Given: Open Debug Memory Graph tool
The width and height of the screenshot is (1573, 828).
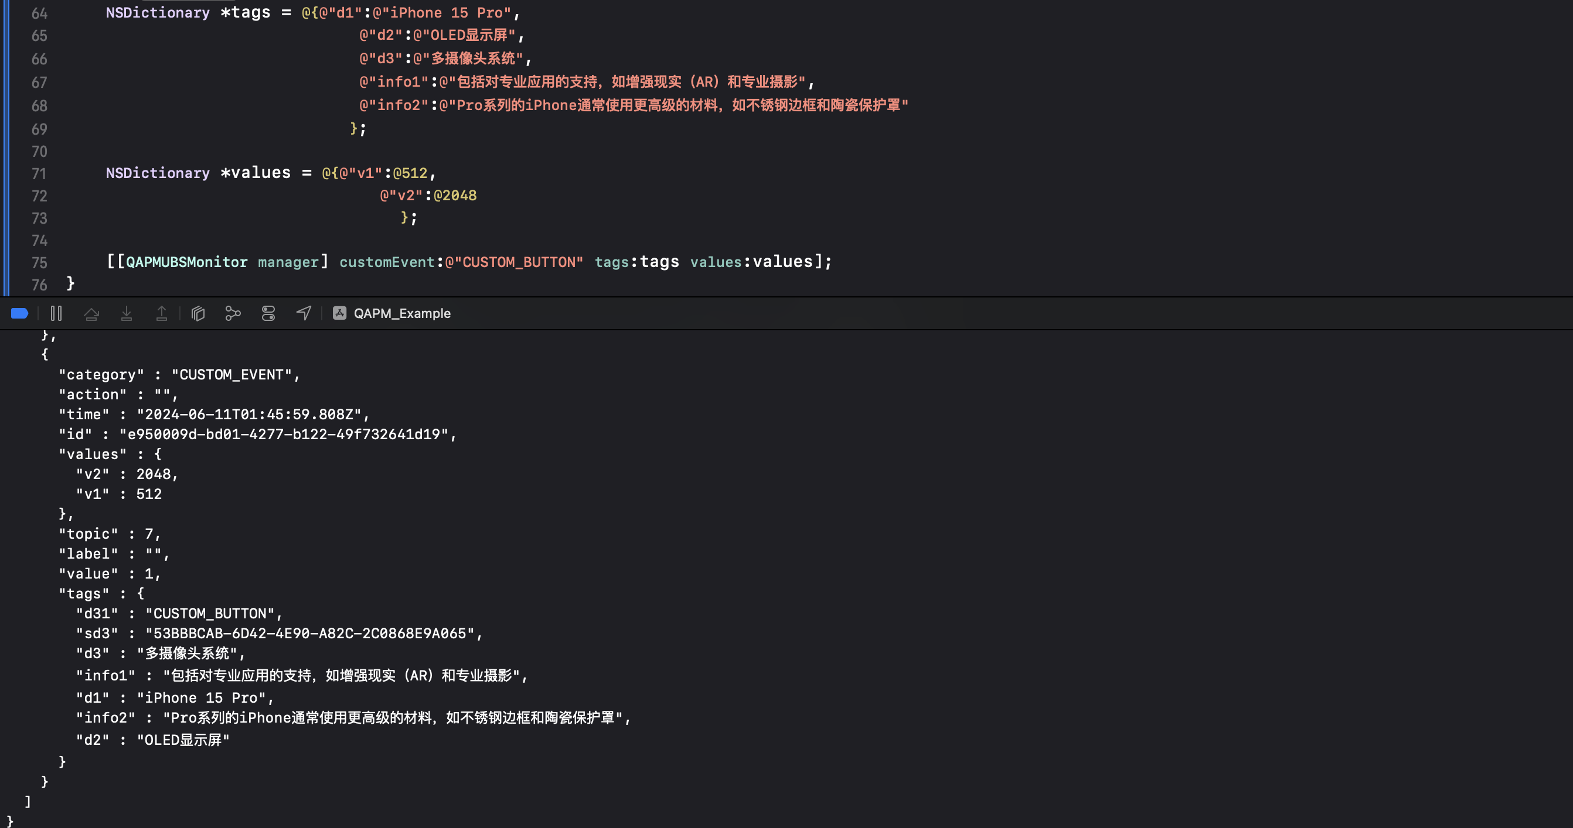Looking at the screenshot, I should point(233,314).
